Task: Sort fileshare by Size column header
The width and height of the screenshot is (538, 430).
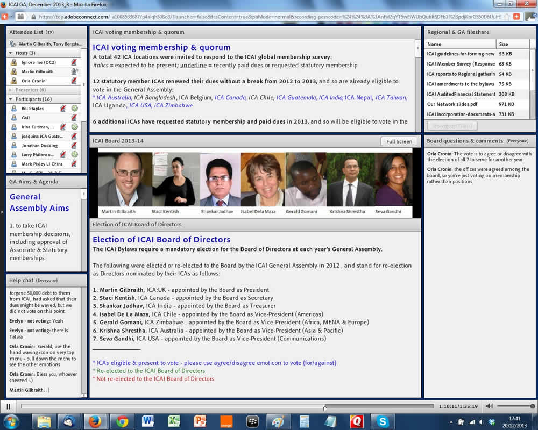Action: [x=513, y=44]
